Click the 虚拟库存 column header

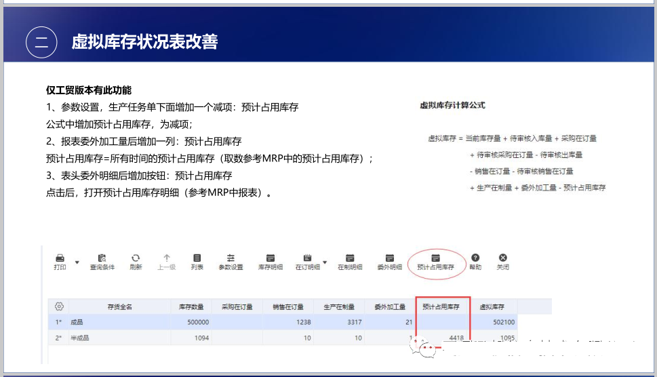(x=494, y=307)
